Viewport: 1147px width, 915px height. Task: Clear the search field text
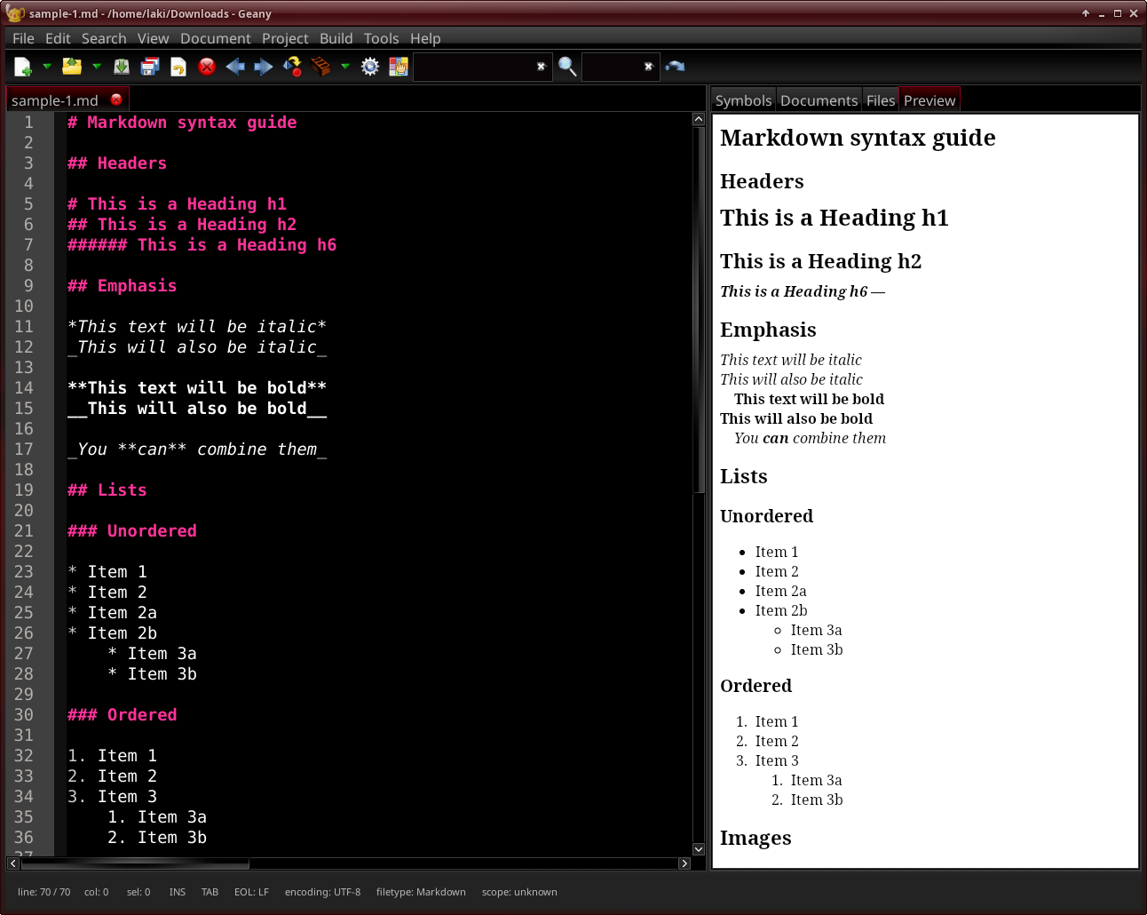coord(541,67)
